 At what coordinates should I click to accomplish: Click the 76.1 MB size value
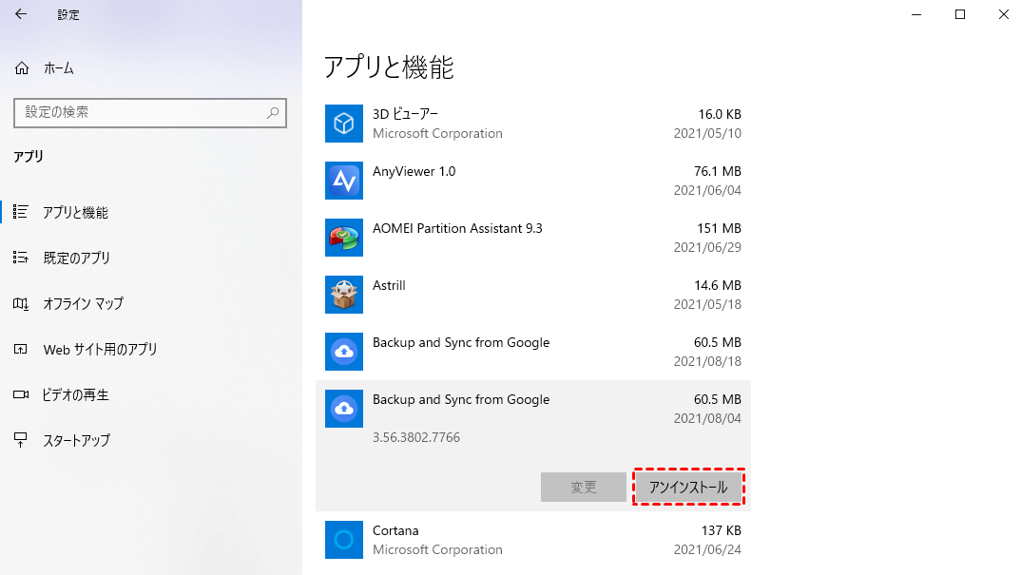[x=718, y=171]
